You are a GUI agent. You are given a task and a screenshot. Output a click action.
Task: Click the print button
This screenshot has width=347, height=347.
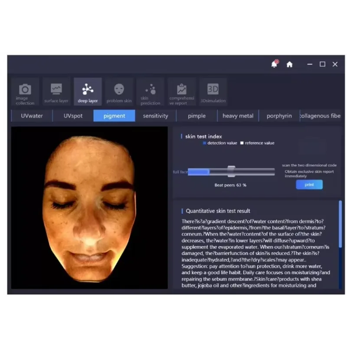click(309, 184)
